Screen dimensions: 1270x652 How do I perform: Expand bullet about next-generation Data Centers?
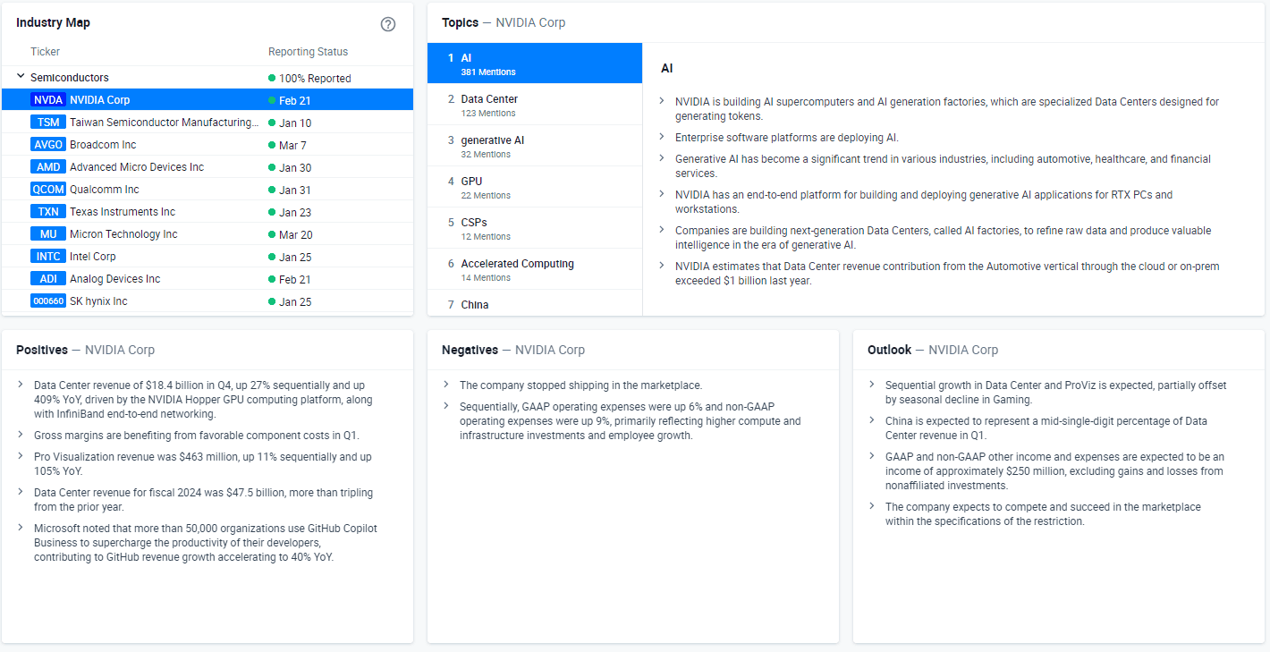(662, 230)
